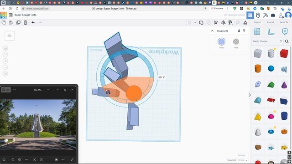Click the orange cylinder on the workplane
Image resolution: width=292 pixels, height=164 pixels.
coord(134,93)
